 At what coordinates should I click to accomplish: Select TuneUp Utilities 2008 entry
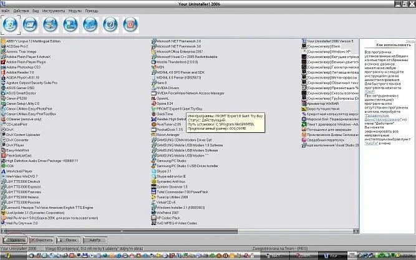click(x=170, y=197)
